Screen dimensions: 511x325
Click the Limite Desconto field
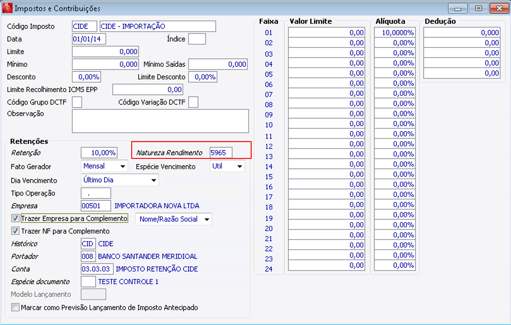click(x=203, y=77)
